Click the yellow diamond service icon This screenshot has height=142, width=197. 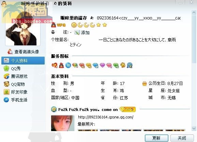(x=89, y=66)
